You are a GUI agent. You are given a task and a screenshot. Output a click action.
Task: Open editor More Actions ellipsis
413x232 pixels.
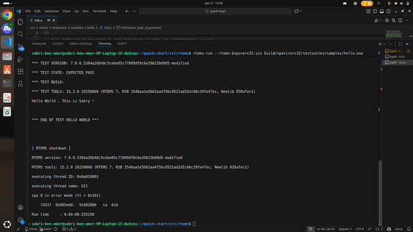click(x=407, y=20)
